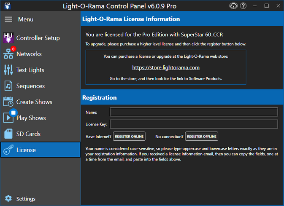
Task: Click the red zero badge on Networks
Action: [13, 49]
